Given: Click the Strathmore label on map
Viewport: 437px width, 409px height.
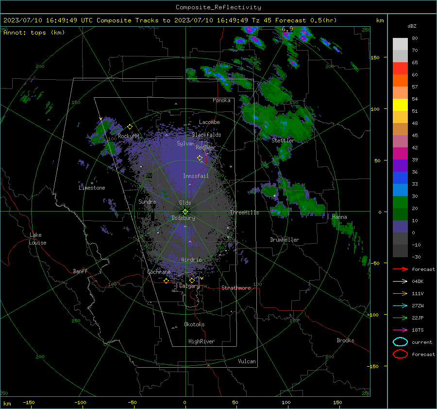Looking at the screenshot, I should tap(236, 288).
